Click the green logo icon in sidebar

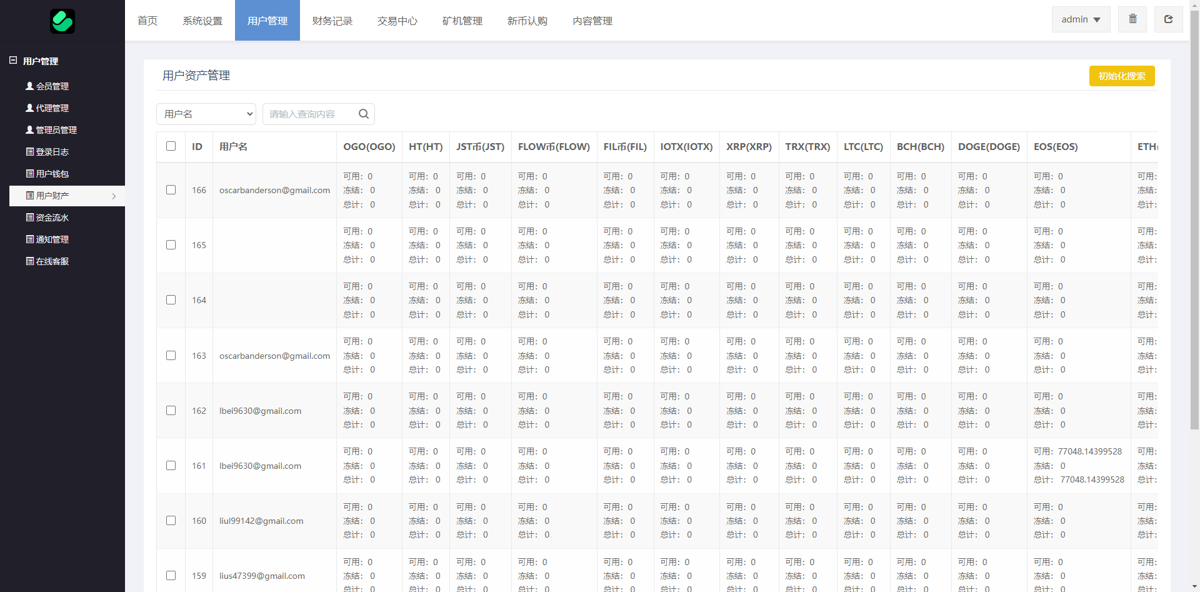(x=62, y=21)
